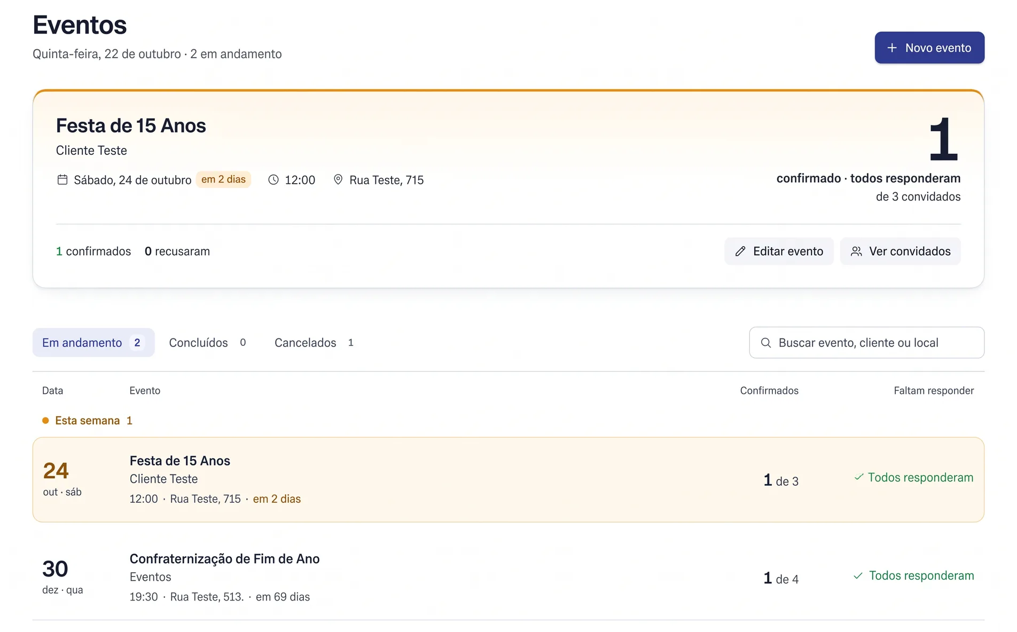Click 'Cliente Teste' in the featured card
Screen dimensions: 1017x632
point(91,151)
